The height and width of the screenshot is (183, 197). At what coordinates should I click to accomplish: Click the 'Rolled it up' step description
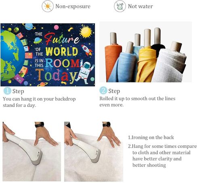point(137,102)
